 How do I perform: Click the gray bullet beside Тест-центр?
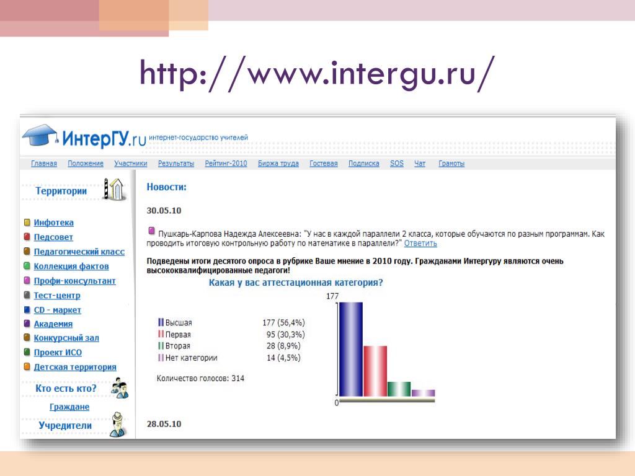(27, 295)
